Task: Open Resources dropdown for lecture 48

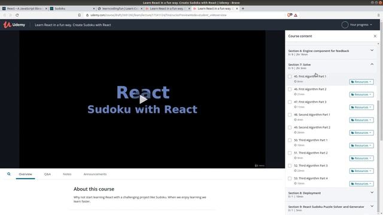Action: pyautogui.click(x=361, y=120)
